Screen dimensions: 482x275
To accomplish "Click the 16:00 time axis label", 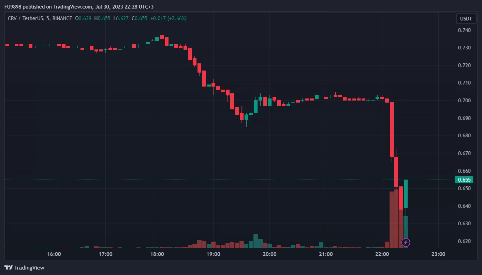I will click(x=54, y=254).
